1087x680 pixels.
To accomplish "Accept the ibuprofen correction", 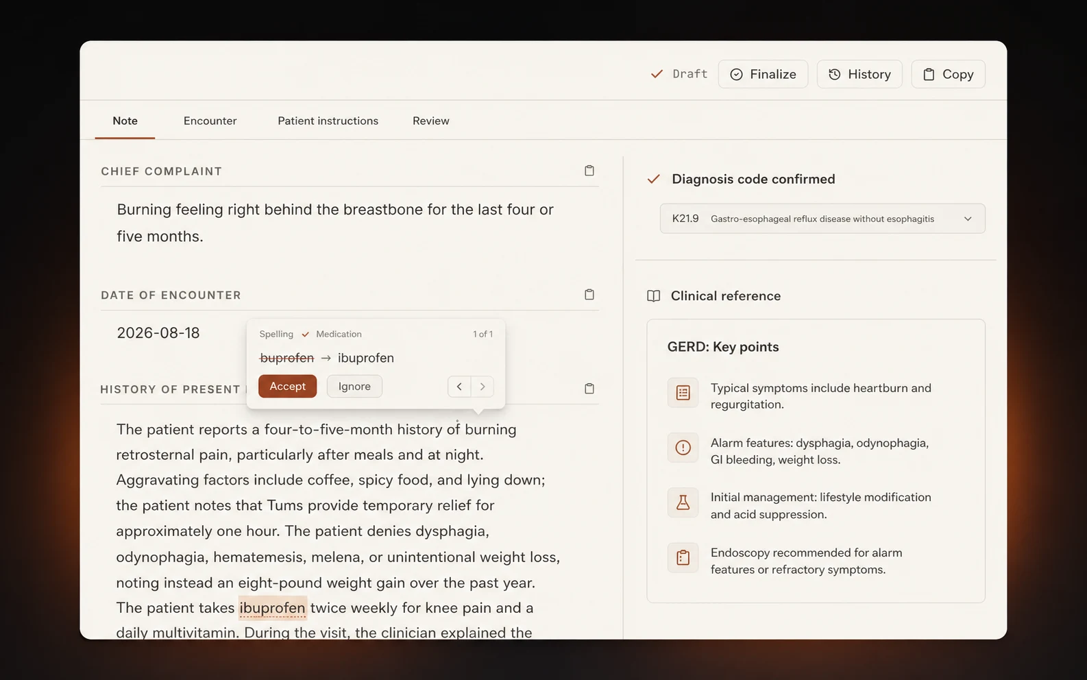I will pos(287,387).
